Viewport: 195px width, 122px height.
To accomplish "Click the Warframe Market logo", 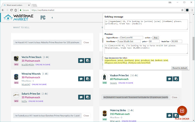I will tap(19, 17).
